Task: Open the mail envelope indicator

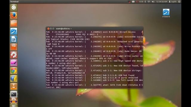Action: tap(133, 1)
